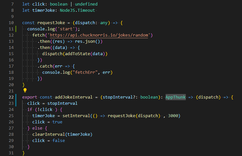Click the lightbulb quick-fix icon

click(25, 90)
